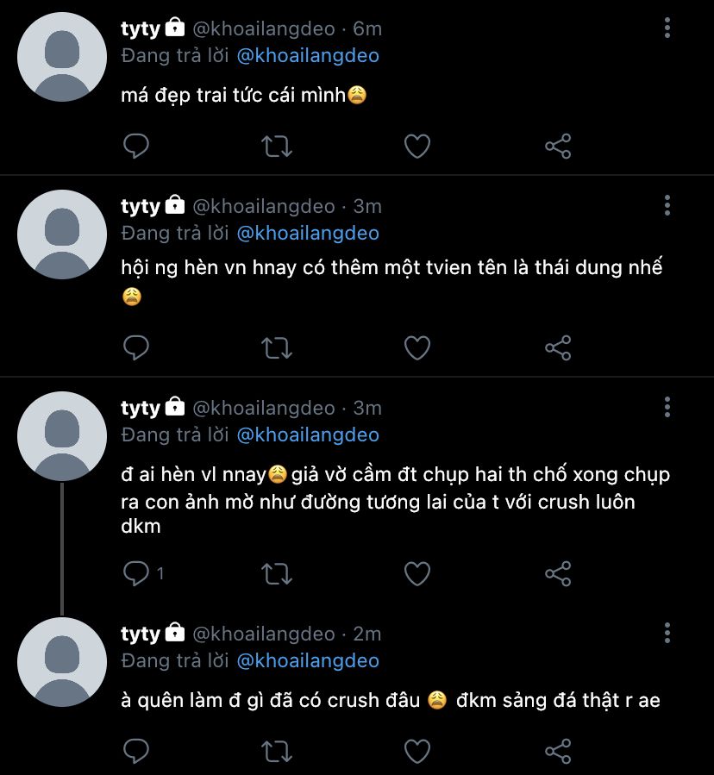The image size is (714, 775).
Task: Reply to the "hội ng hèn vn" tweet
Action: (136, 347)
